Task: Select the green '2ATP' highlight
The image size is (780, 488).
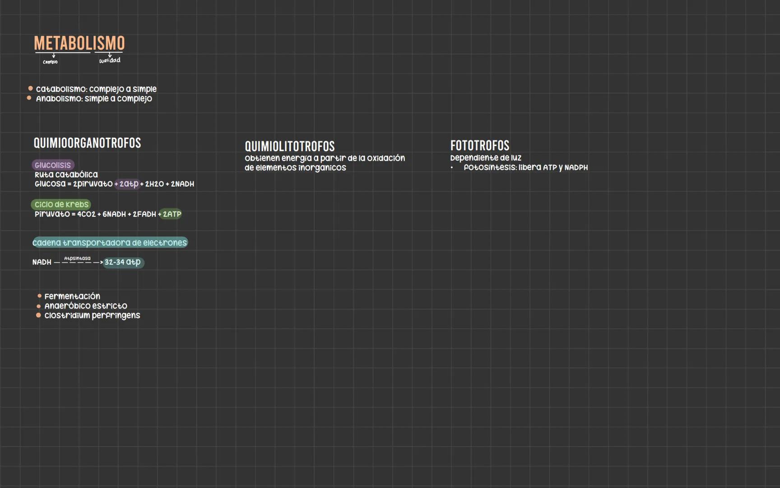Action: 171,214
